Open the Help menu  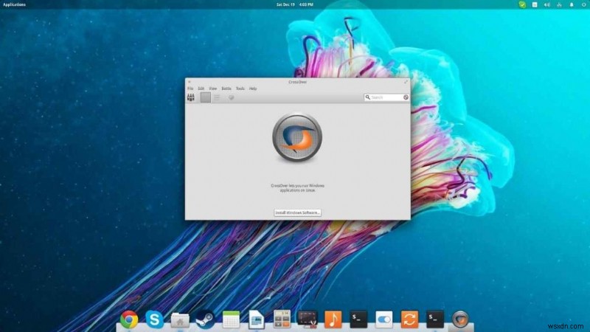pos(253,89)
